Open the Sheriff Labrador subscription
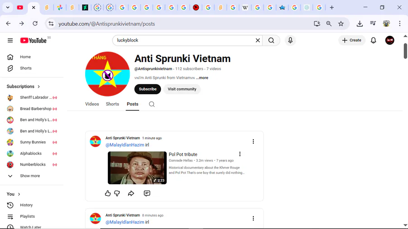 (32, 98)
